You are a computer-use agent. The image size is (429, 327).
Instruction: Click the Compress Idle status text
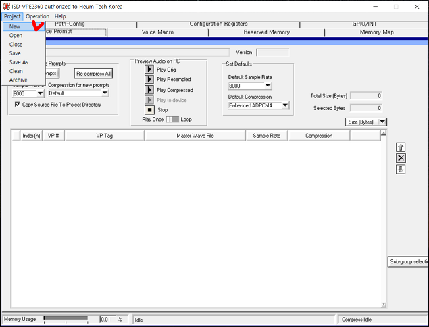[356, 320]
